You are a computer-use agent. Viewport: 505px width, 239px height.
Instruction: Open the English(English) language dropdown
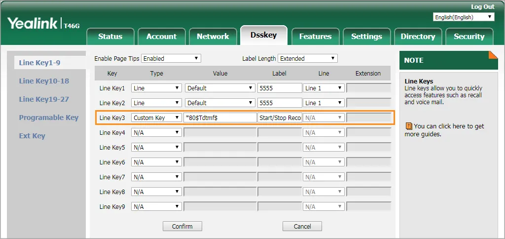click(x=464, y=17)
